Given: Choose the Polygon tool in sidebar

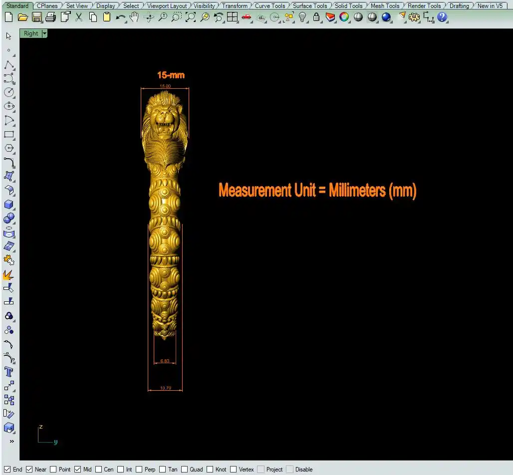Looking at the screenshot, I should tap(9, 148).
